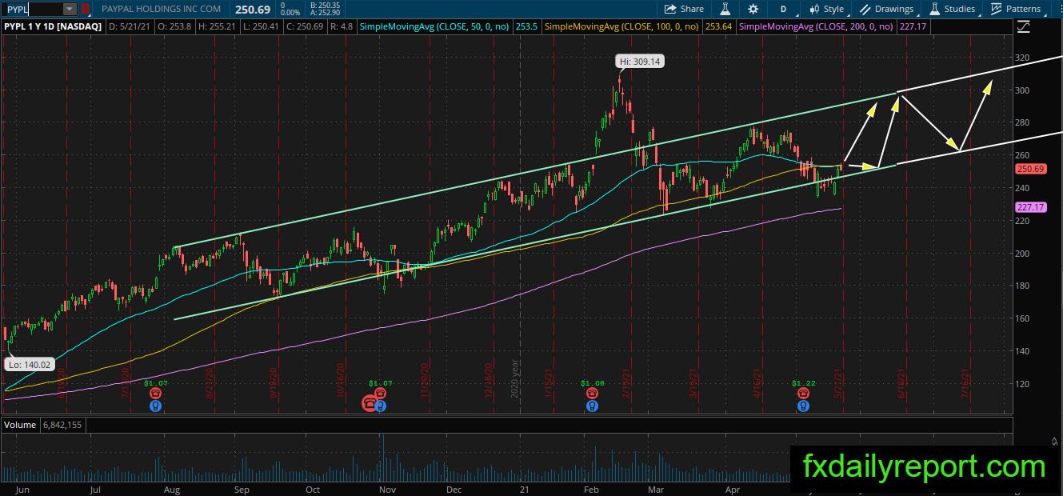
Task: Open the Style menu
Action: click(827, 9)
